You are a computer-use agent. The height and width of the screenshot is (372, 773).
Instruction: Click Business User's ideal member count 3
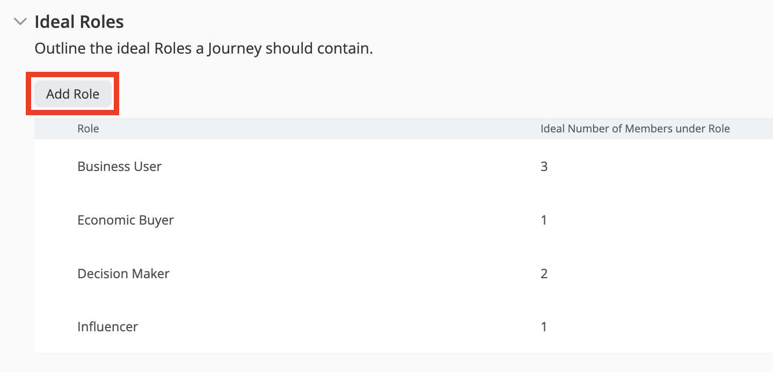[544, 167]
